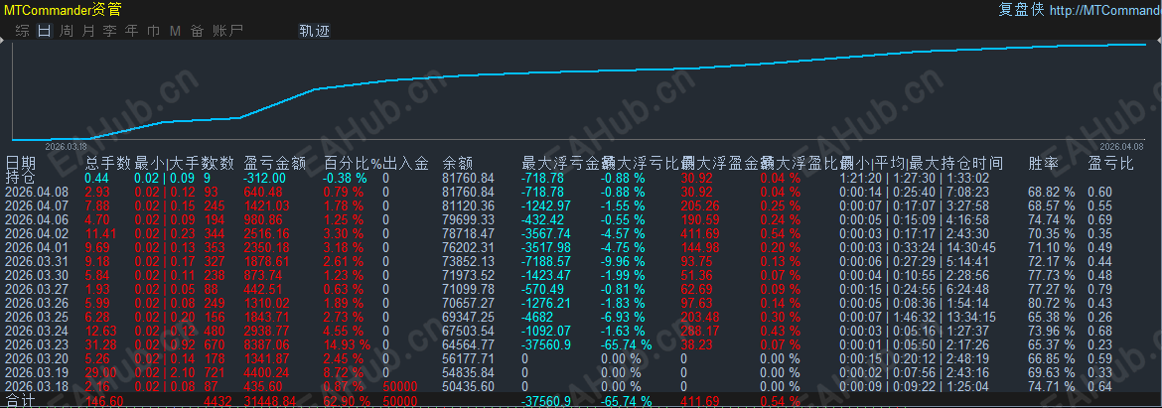The image size is (1162, 408).
Task: Switch to the 季 quarterly tab
Action: tap(109, 31)
